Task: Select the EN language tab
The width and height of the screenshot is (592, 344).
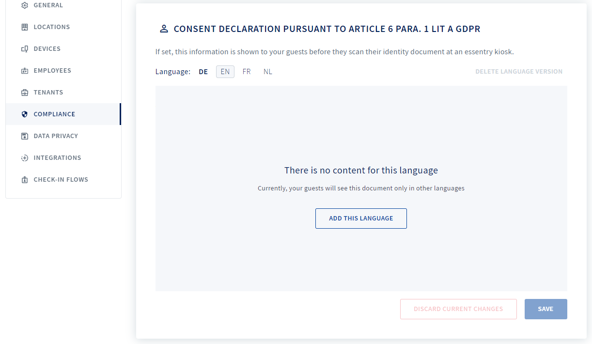Action: coord(225,72)
